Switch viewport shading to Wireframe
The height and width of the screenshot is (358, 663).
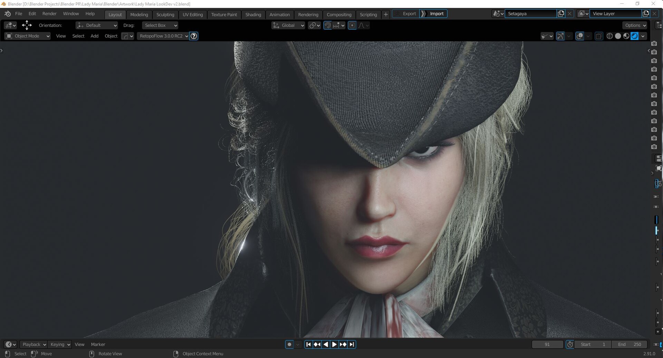(x=609, y=36)
